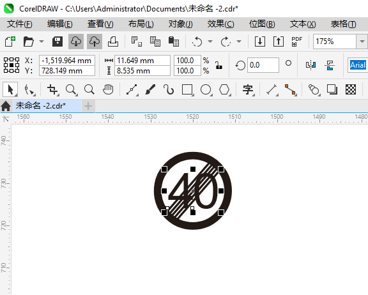Create a new document with New icon
Viewport: 368px width, 295px height.
(10, 42)
